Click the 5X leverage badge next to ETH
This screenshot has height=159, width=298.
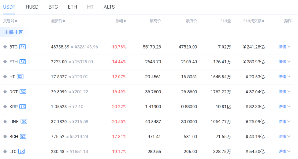pyautogui.click(x=23, y=62)
